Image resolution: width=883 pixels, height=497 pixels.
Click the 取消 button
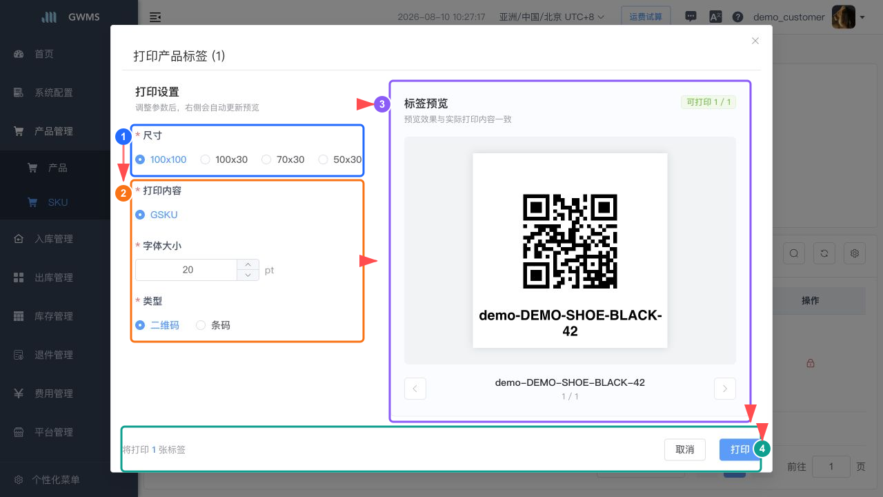point(685,449)
